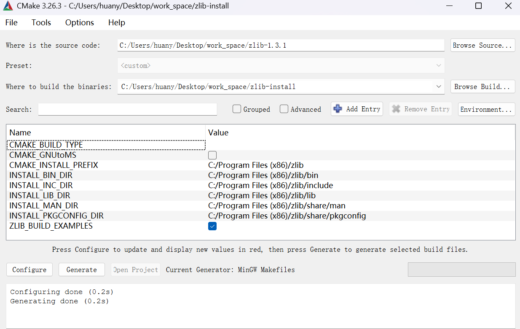Click the Browse Source button
Viewport: 520px width, 329px height.
click(x=483, y=46)
